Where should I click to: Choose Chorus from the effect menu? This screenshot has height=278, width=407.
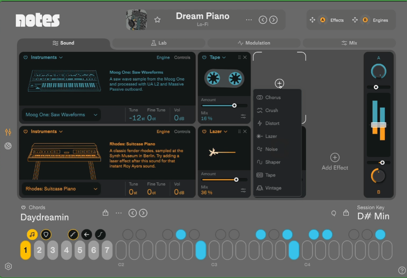(x=273, y=98)
